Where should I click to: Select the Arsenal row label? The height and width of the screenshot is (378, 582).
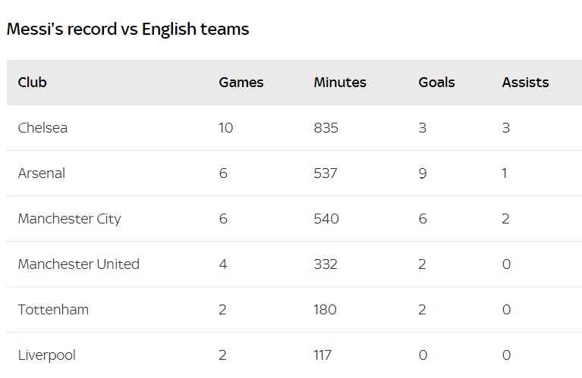42,173
